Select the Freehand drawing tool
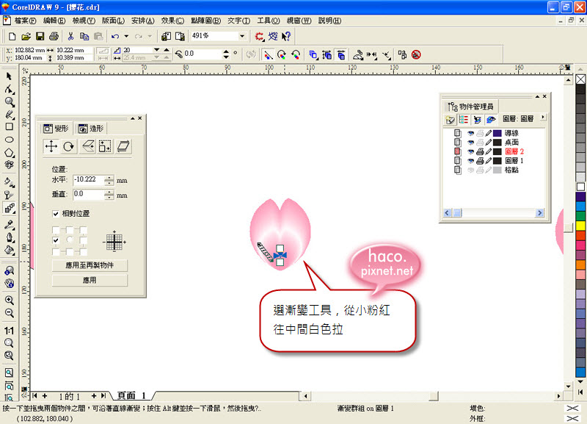 click(x=10, y=115)
